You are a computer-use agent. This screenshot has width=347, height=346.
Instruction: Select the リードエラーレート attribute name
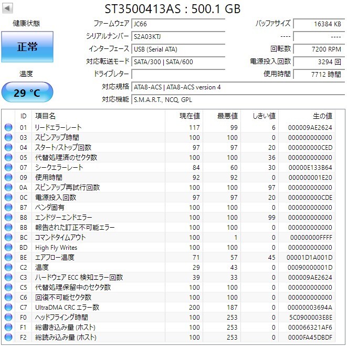coord(58,127)
